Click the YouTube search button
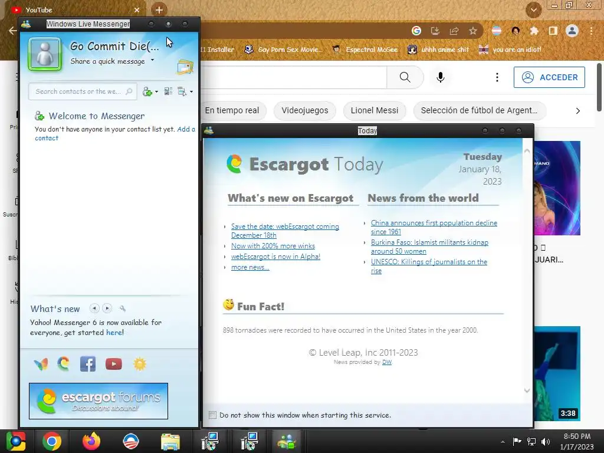The image size is (604, 453). 405,77
